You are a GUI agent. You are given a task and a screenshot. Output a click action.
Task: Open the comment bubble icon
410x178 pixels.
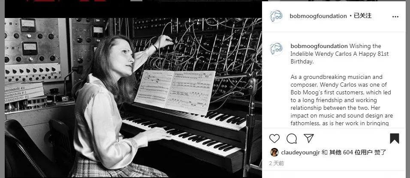[x=292, y=139]
